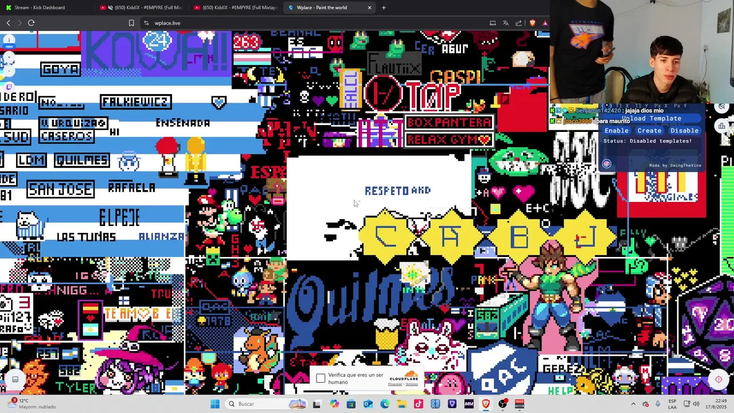Viewport: 734px width, 413px height.
Task: Bookmark this page
Action: [131, 23]
